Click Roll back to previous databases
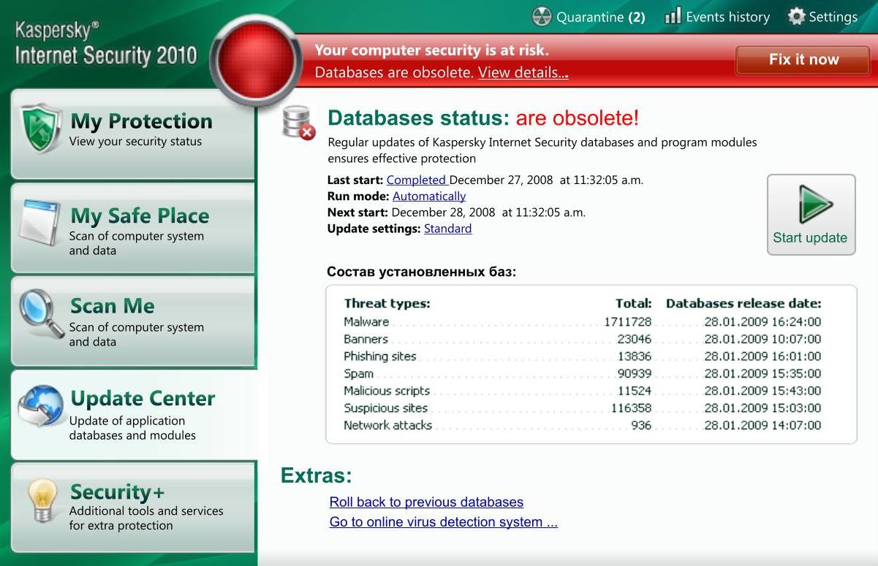This screenshot has height=566, width=878. [x=426, y=502]
